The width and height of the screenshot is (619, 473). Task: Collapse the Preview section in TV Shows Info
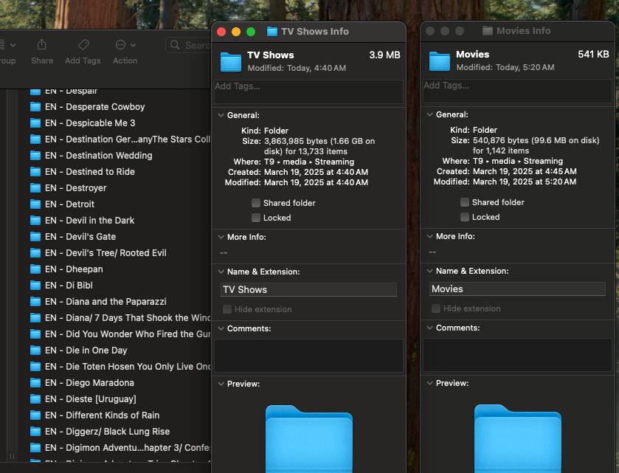[x=220, y=384]
